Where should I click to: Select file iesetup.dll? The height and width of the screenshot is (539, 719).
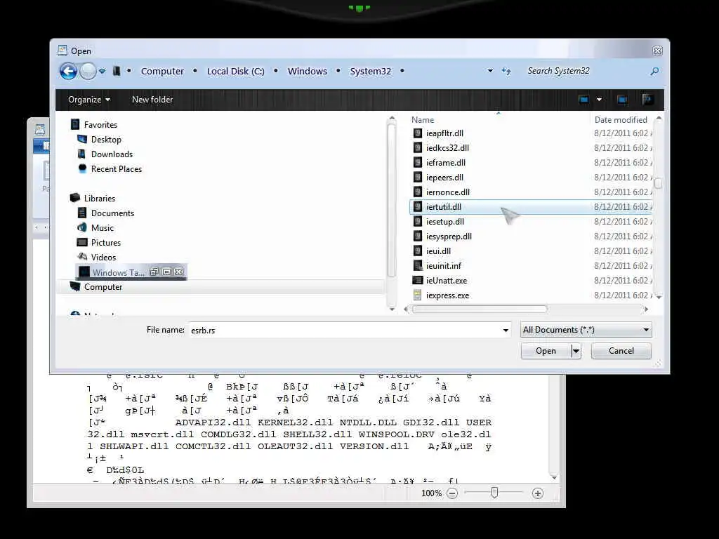[x=444, y=221]
